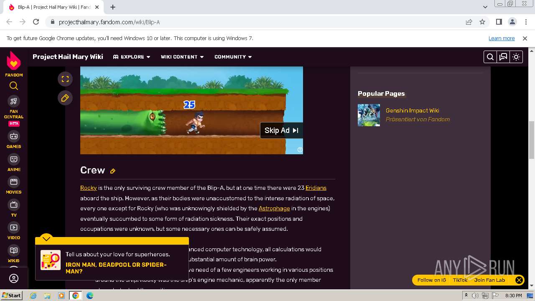Open Chrome side panel icon
535x301 pixels.
click(499, 22)
